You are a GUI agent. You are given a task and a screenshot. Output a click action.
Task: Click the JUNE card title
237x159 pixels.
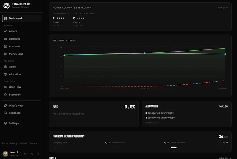pos(55,107)
